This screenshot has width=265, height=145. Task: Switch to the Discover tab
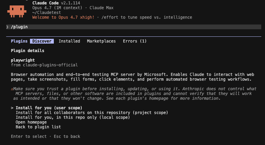point(42,41)
